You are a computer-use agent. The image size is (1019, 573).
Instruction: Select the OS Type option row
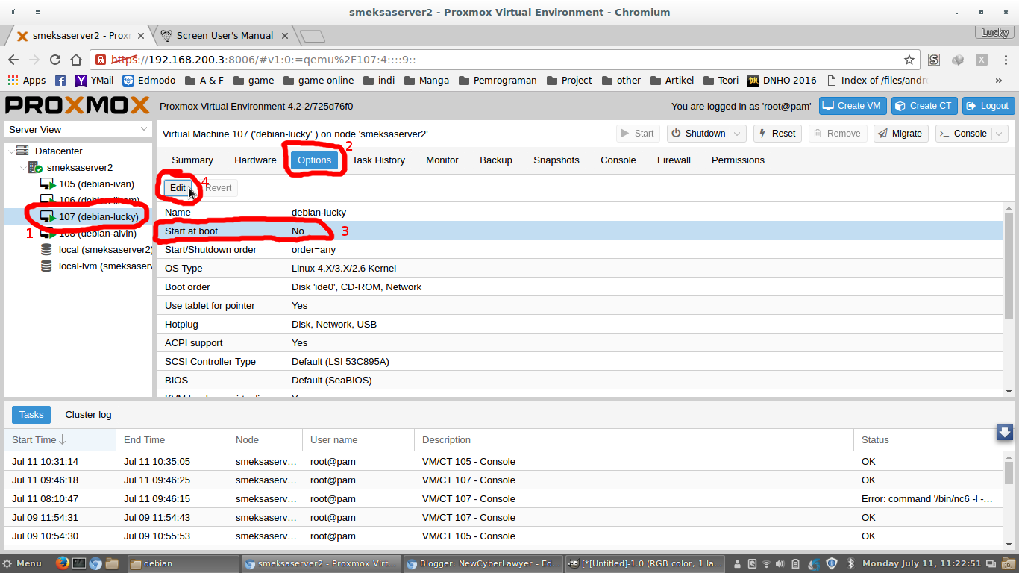580,269
